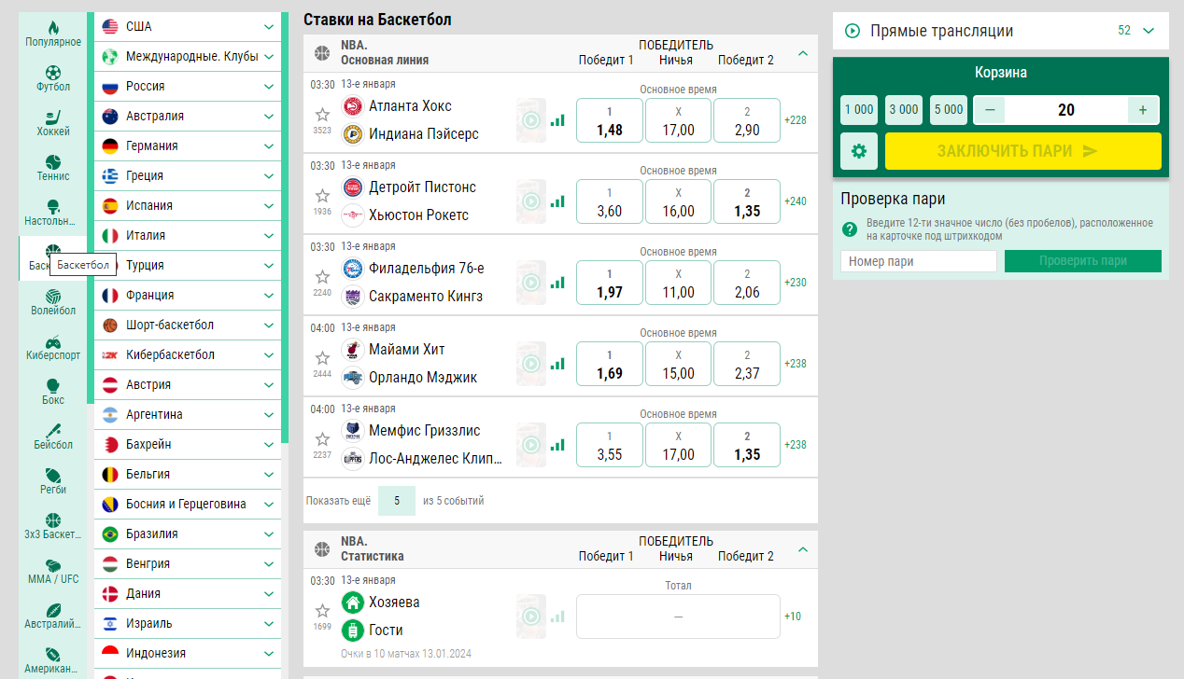Viewport: 1184px width, 679px height.
Task: Expand the США country list
Action: [269, 27]
